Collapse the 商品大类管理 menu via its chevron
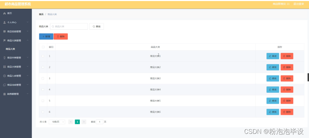Viewport: 309px width, 138px height. [28, 40]
